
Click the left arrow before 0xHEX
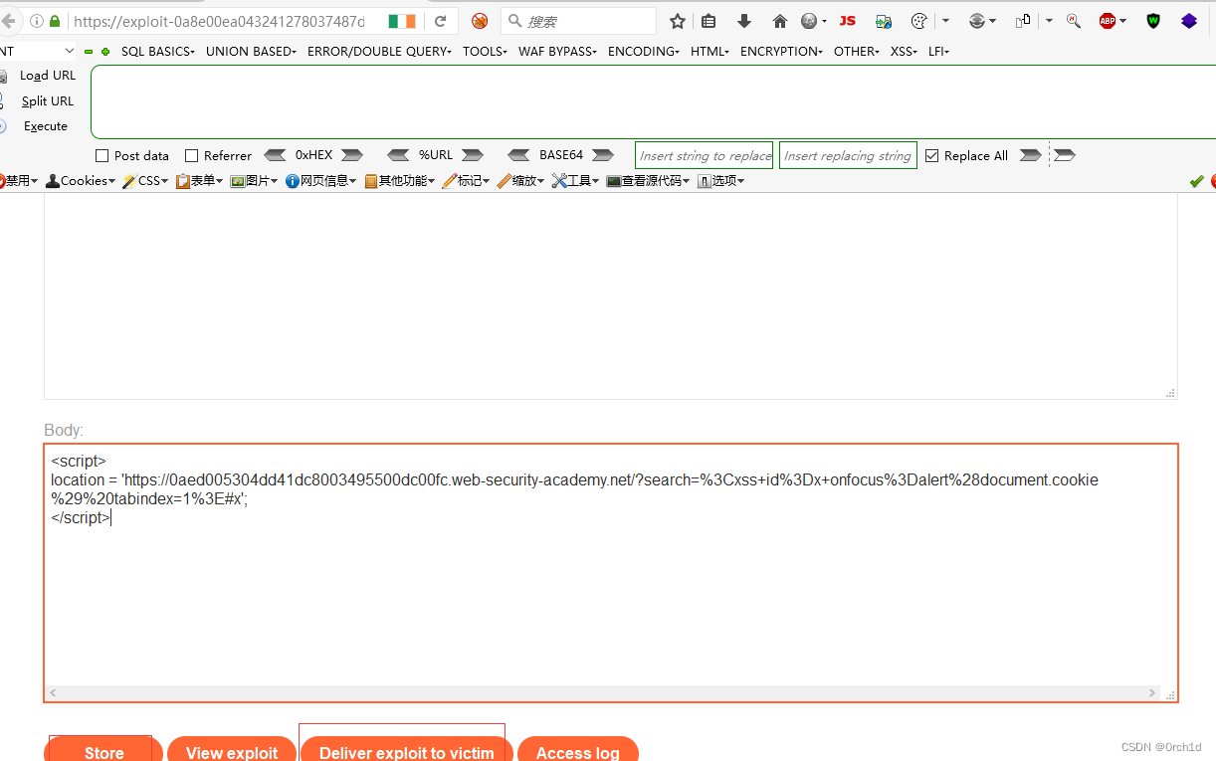point(275,155)
